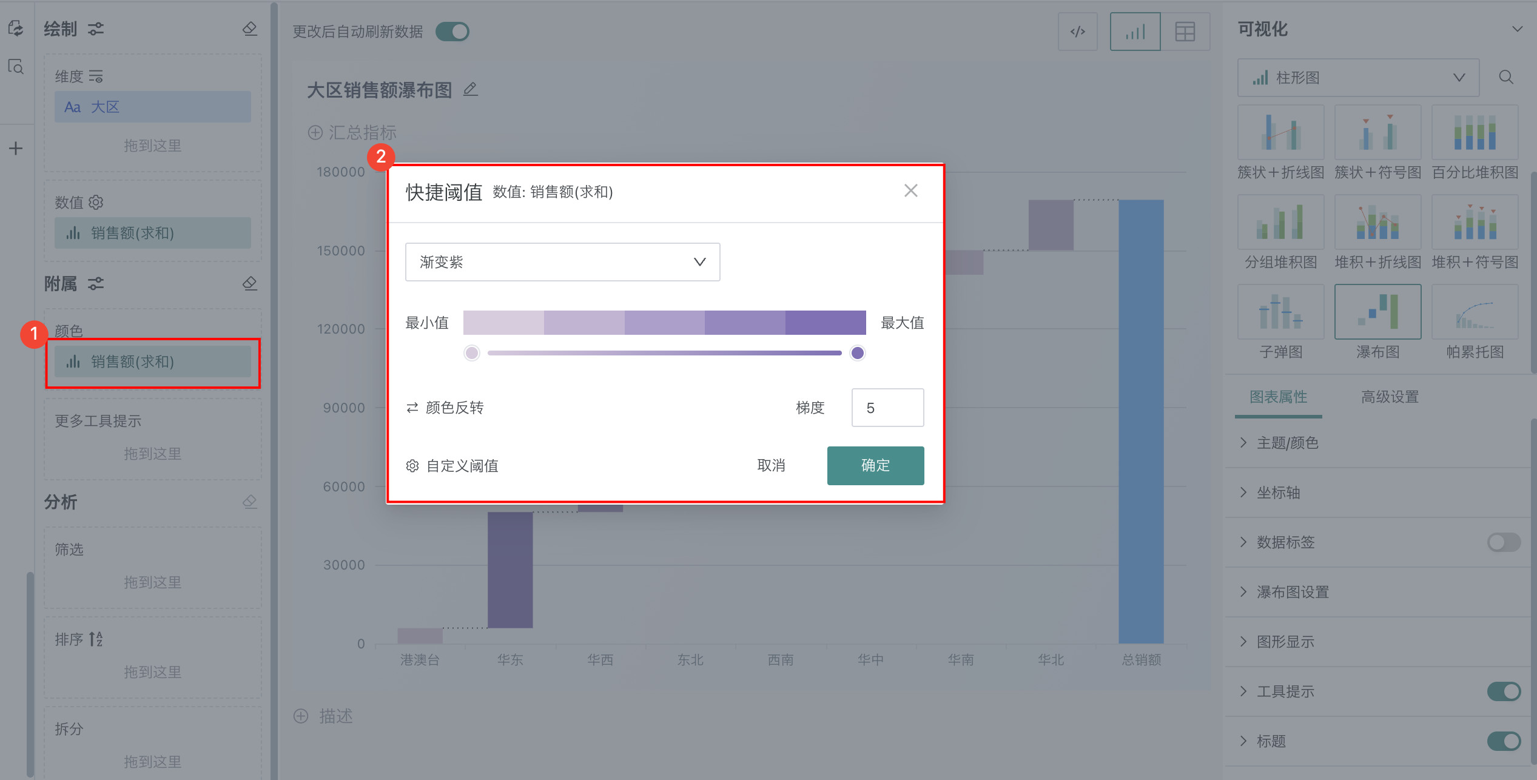Enable the 数据标签 toggle
This screenshot has width=1537, height=780.
1503,542
